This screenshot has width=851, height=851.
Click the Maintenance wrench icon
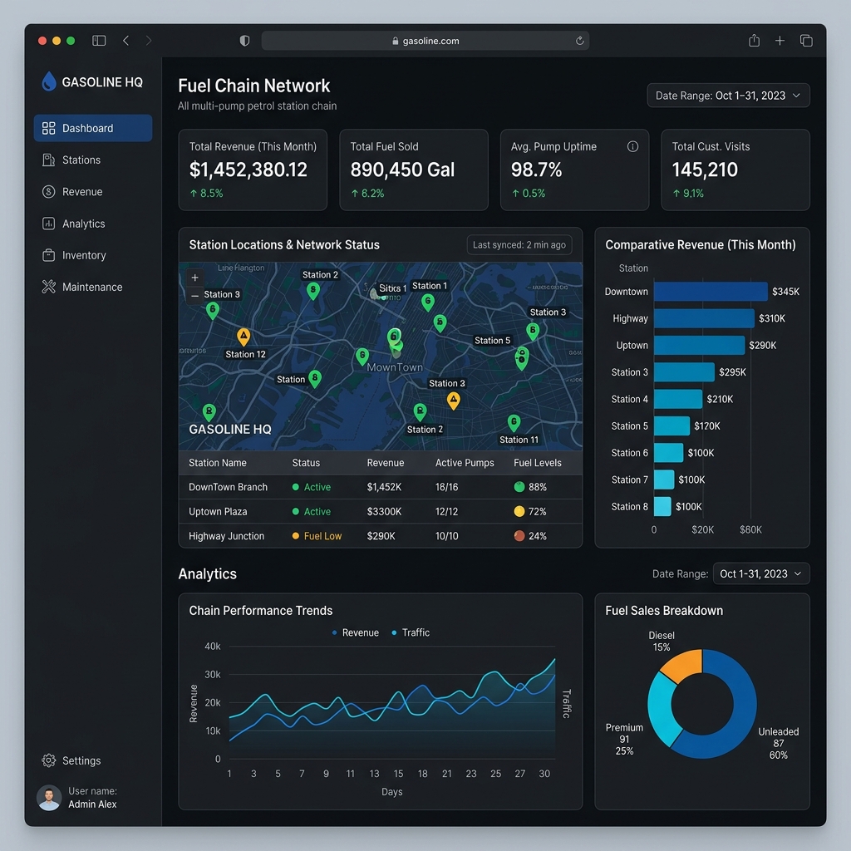[x=49, y=287]
